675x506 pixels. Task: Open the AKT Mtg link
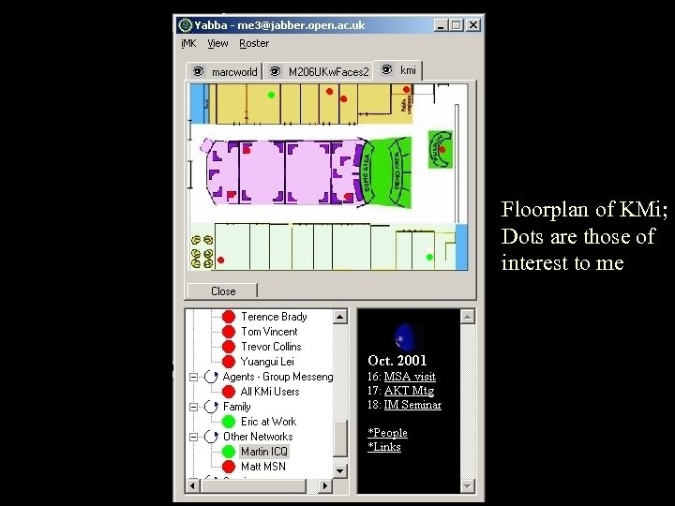(409, 391)
